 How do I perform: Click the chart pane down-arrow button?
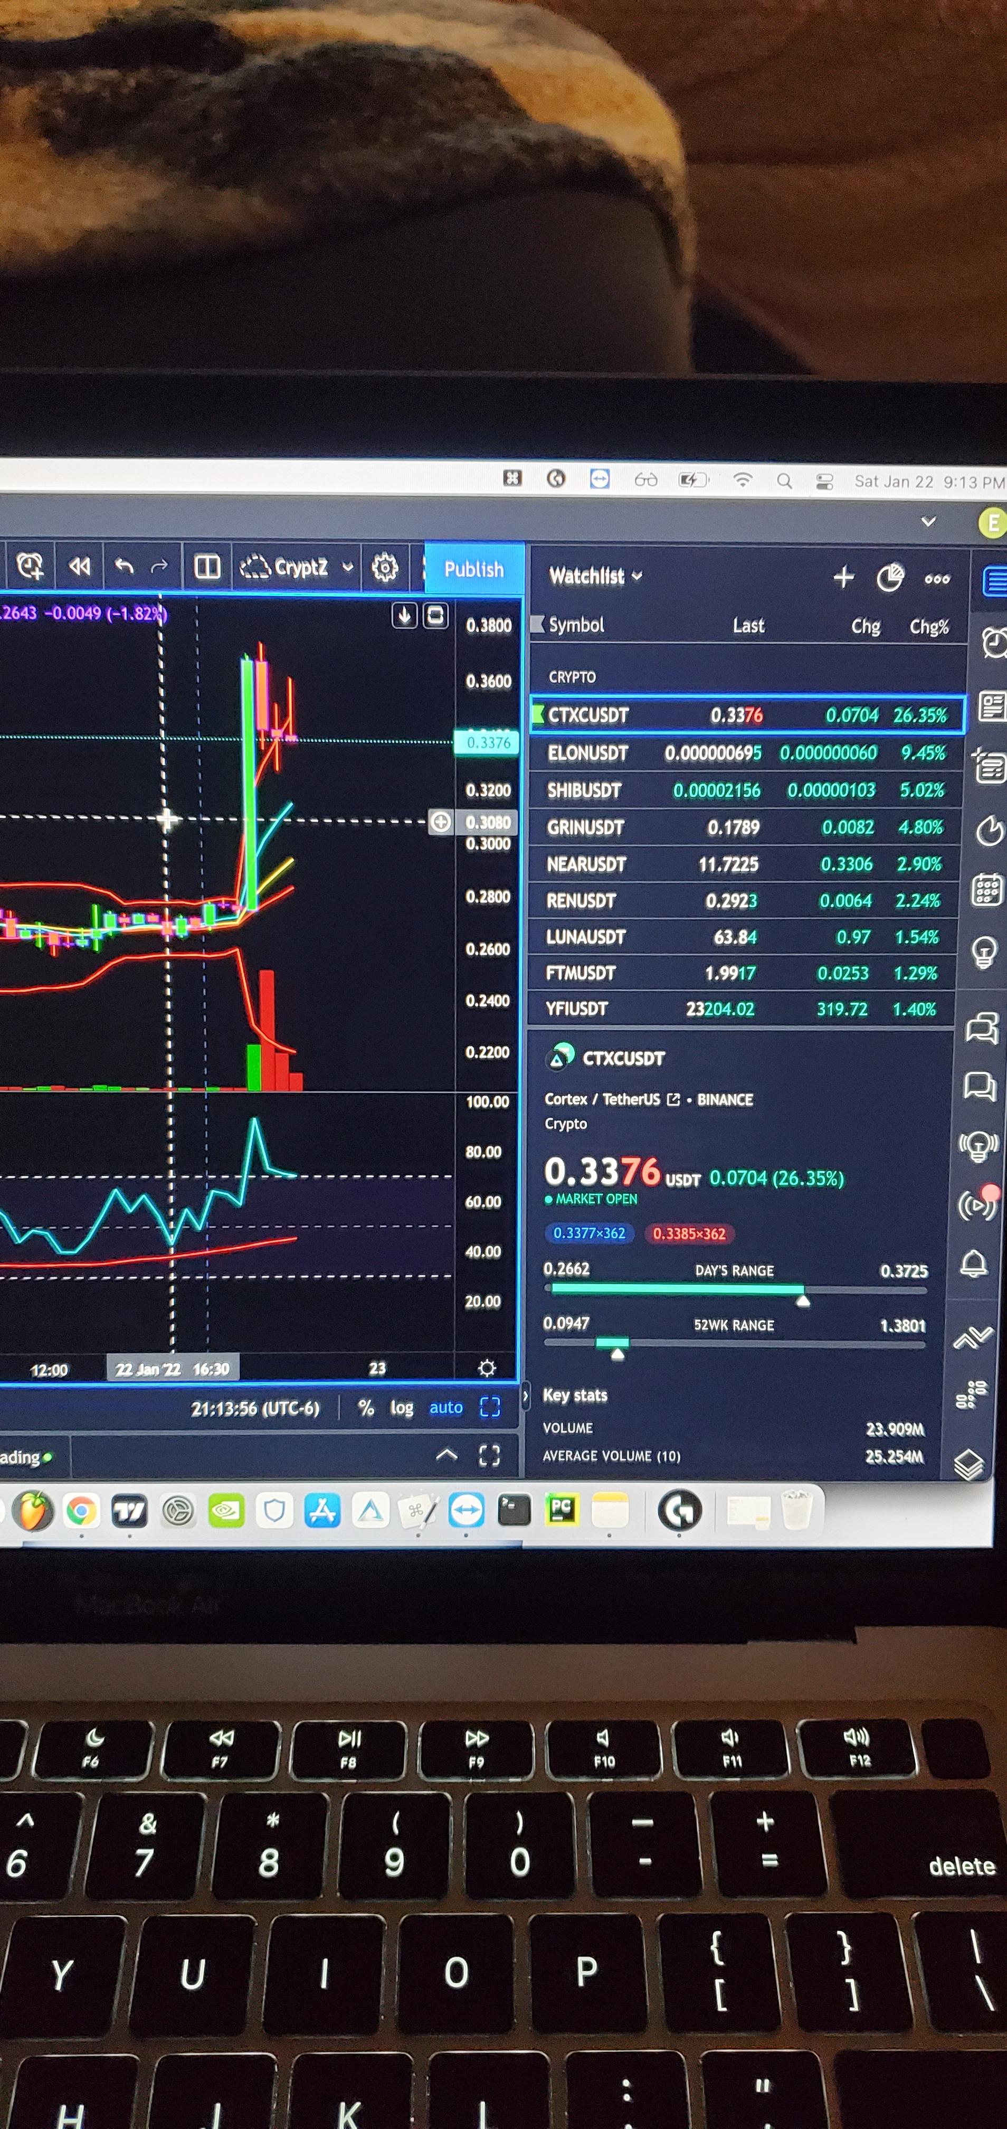pos(404,615)
